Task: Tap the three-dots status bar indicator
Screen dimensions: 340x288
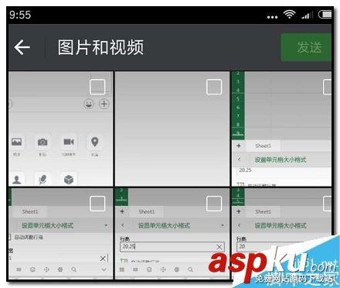Action: pos(272,17)
